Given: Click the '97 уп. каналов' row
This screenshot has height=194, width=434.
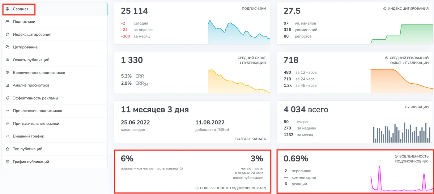Looking at the screenshot, I should pyautogui.click(x=301, y=23).
